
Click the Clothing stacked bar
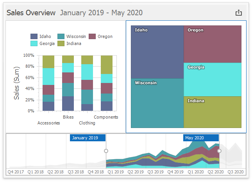pos(87,83)
